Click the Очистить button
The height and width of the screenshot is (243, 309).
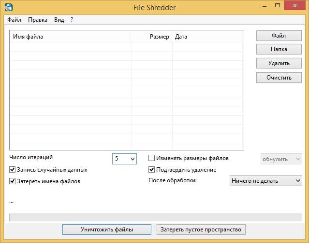coord(279,78)
